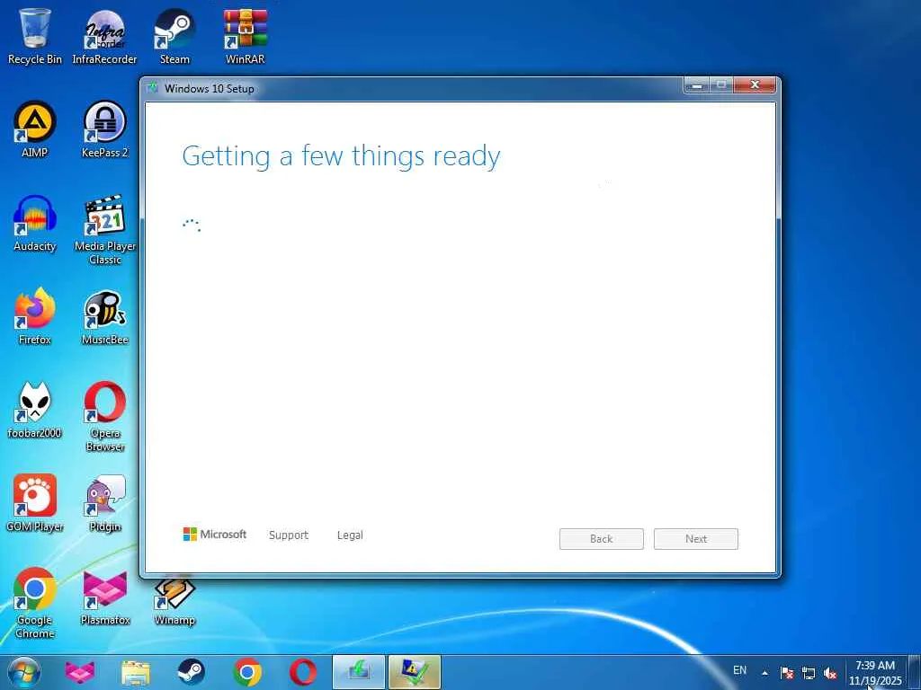Select the Steam desktop shortcut
Screen dimensions: 921x690
(x=174, y=35)
